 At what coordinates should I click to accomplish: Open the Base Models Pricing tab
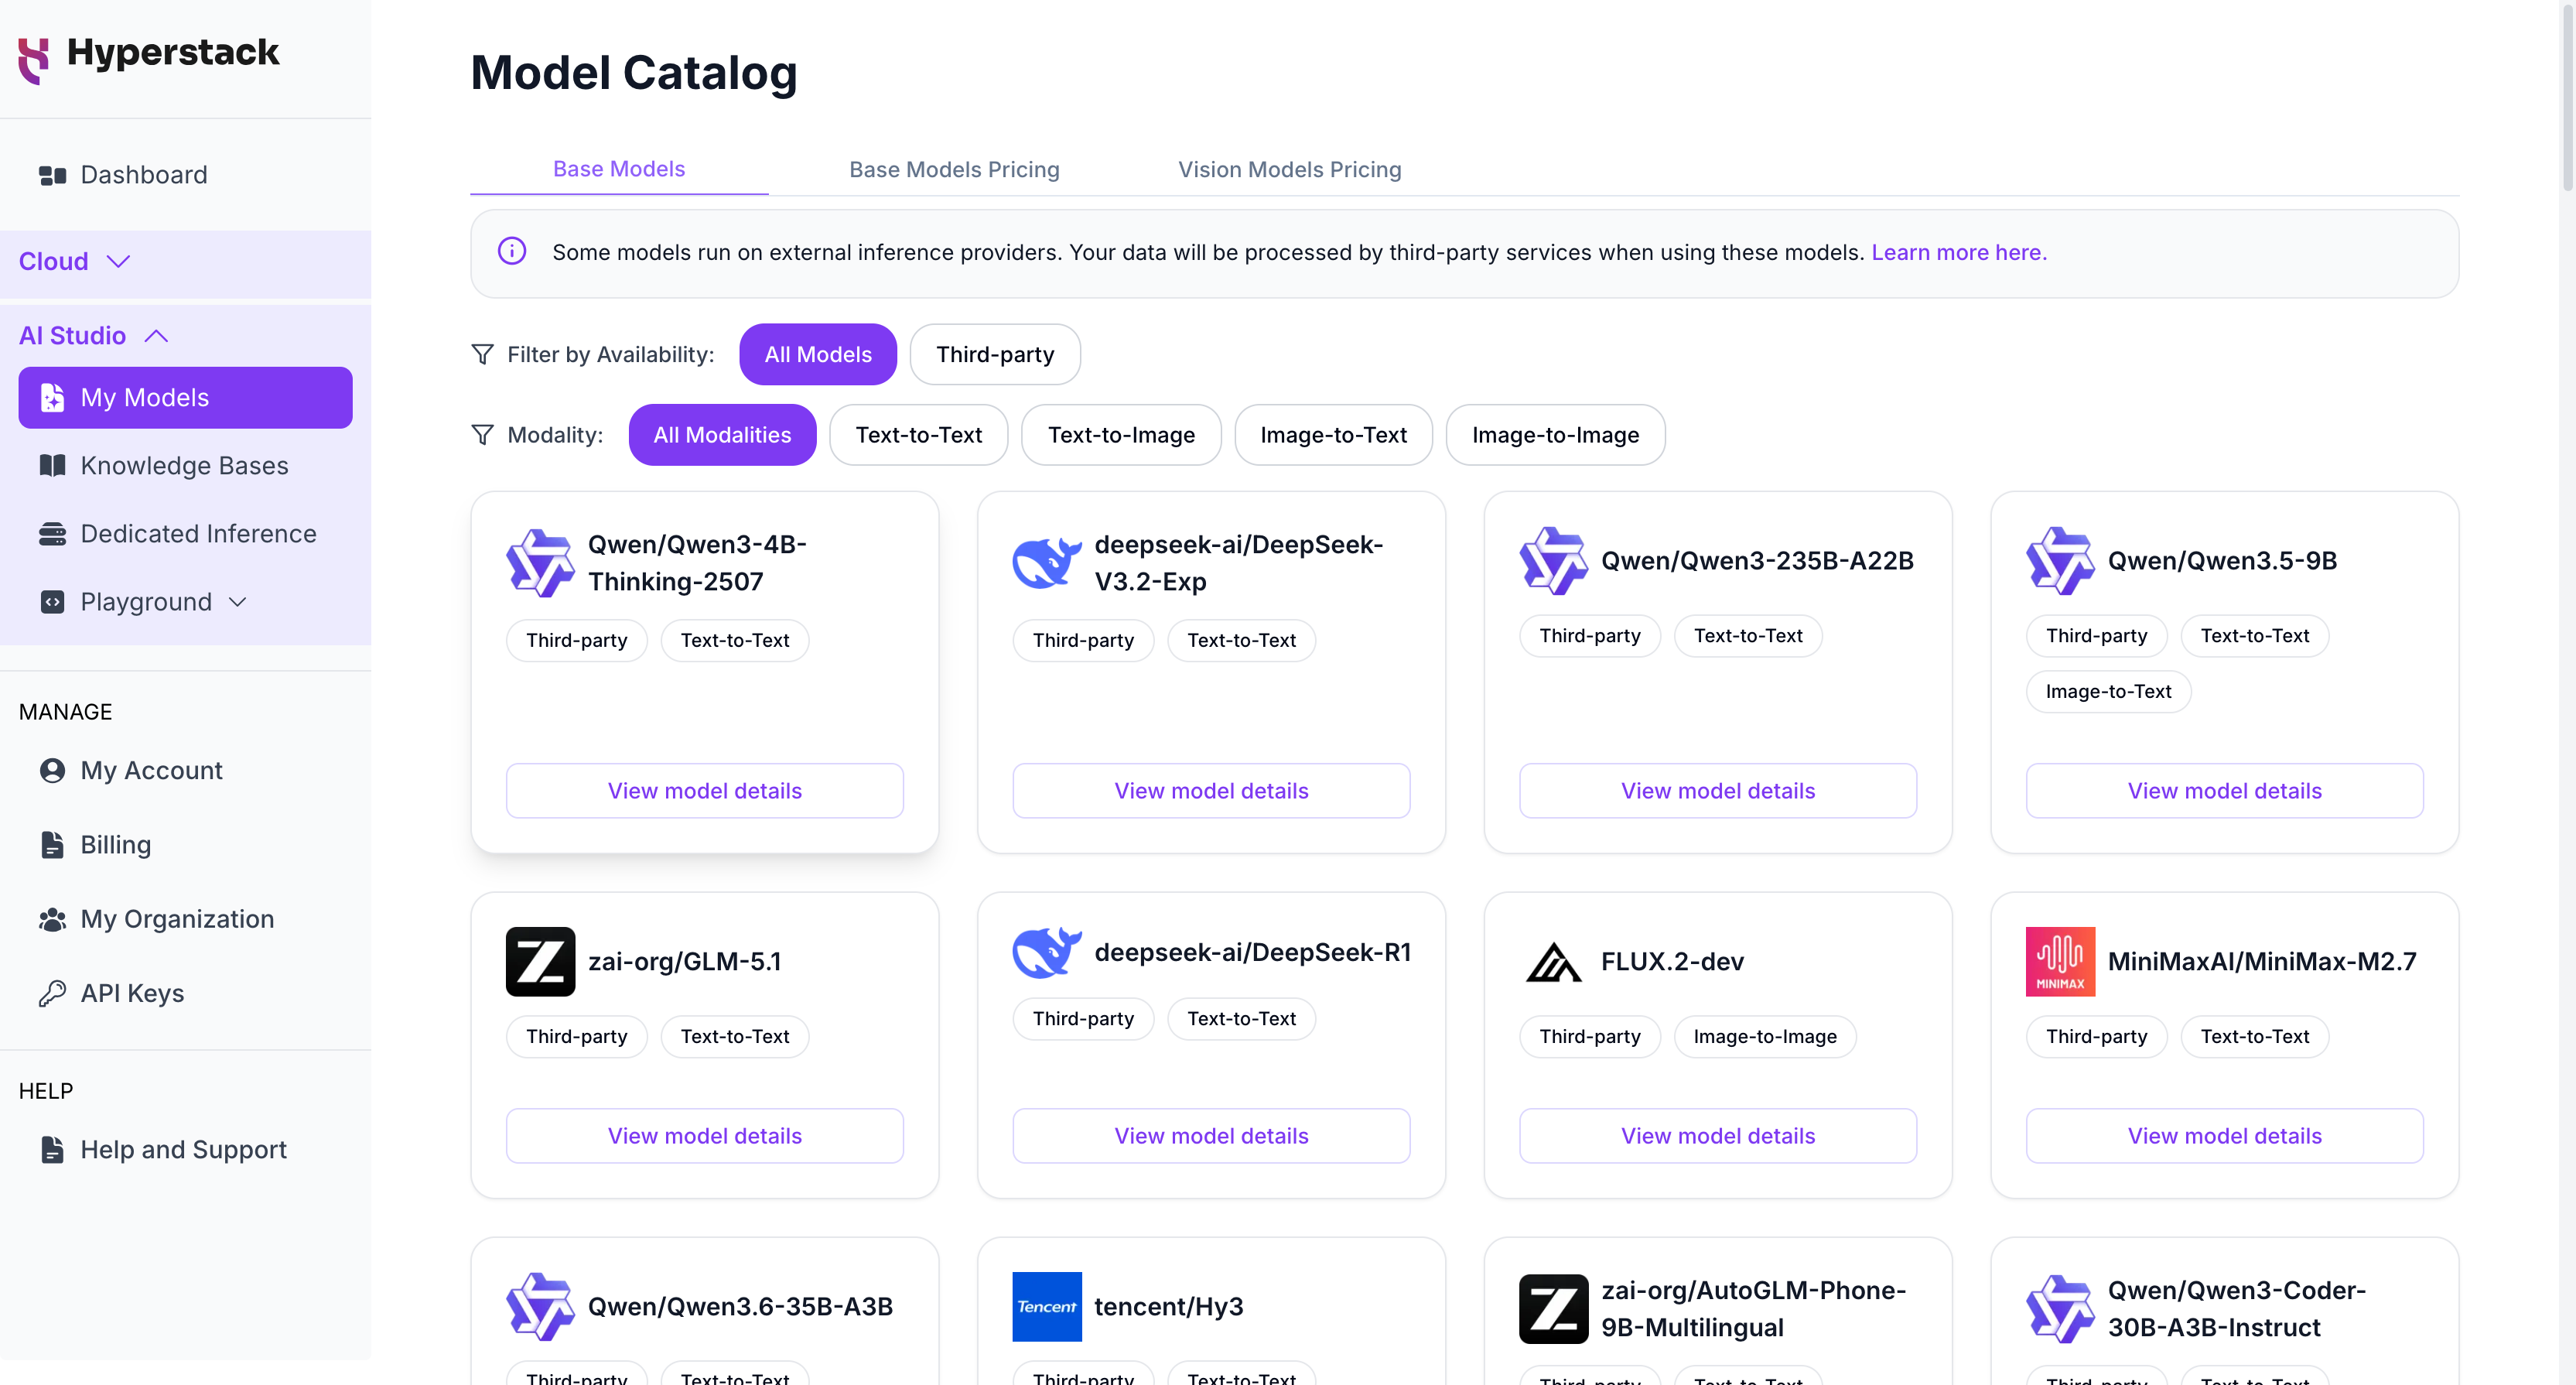point(954,170)
